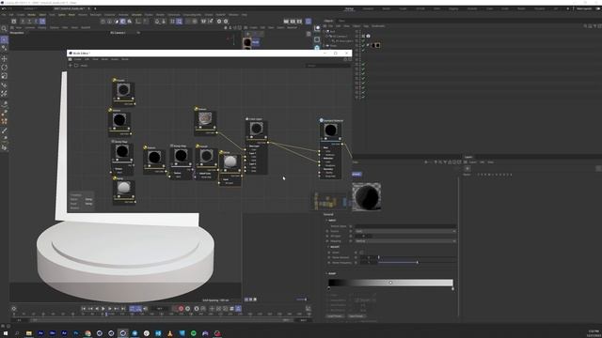The height and width of the screenshot is (338, 602).
Task: Switch to the Objects tab
Action: (x=328, y=21)
